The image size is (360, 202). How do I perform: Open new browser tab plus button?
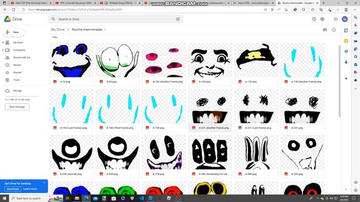pyautogui.click(x=323, y=3)
